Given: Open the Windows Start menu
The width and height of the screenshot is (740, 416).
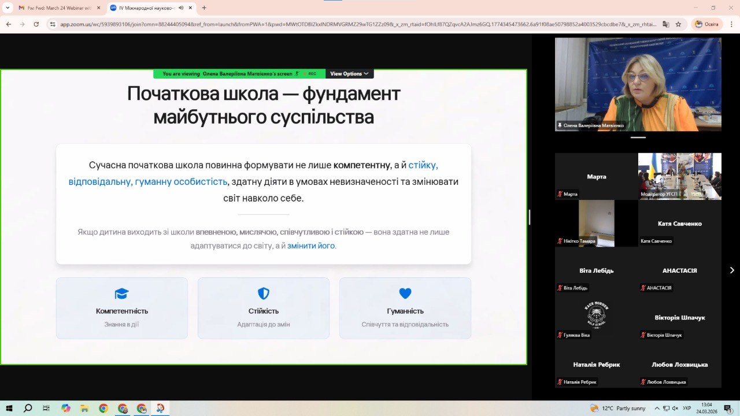Looking at the screenshot, I should tap(9, 408).
